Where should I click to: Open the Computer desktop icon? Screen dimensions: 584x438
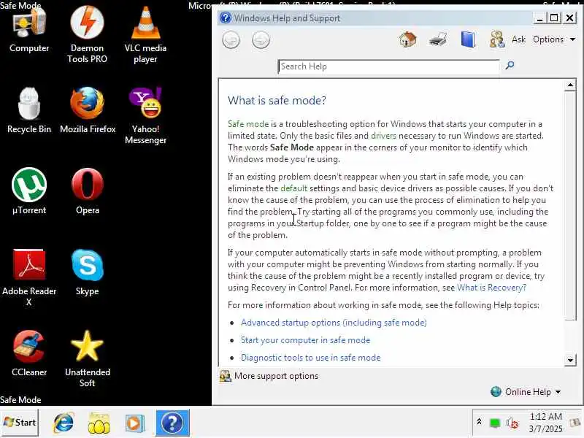click(29, 31)
